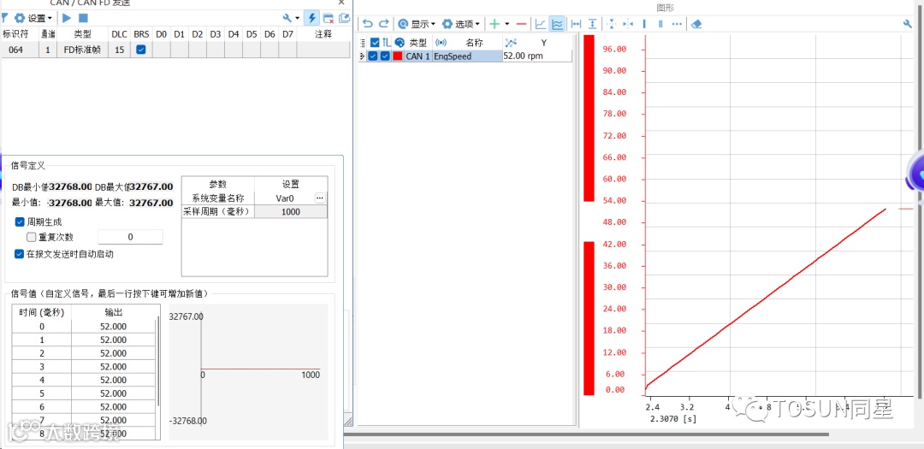This screenshot has width=924, height=449.
Task: Open the wrench tools dropdown in the send window
Action: coord(291,18)
